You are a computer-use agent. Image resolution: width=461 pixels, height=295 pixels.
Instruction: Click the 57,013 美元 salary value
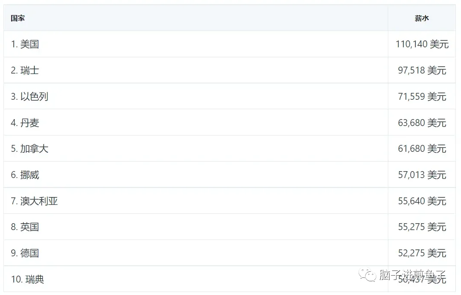(422, 175)
